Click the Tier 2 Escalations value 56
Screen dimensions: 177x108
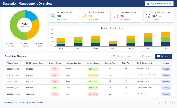pyautogui.click(x=90, y=16)
